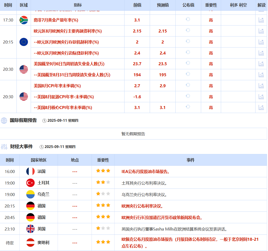Click the 解读 column header
Image resolution: width=268 pixels, height=251 pixels.
click(262, 5)
